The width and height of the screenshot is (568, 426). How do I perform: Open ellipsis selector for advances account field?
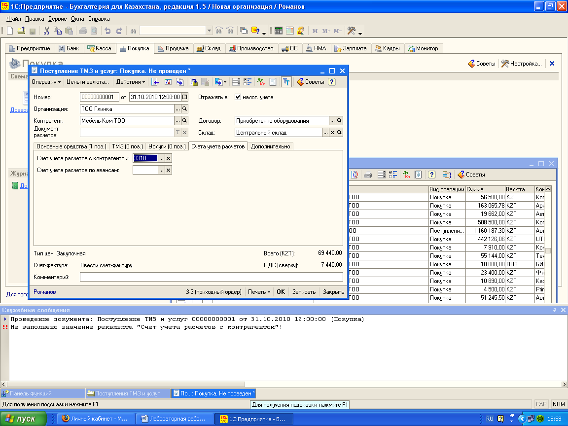pyautogui.click(x=162, y=170)
